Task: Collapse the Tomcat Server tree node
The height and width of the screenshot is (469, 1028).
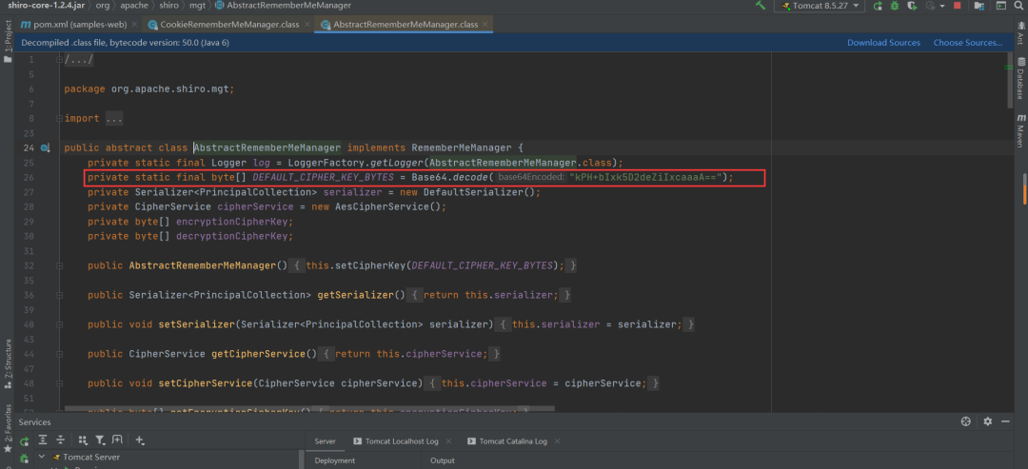Action: [42, 457]
